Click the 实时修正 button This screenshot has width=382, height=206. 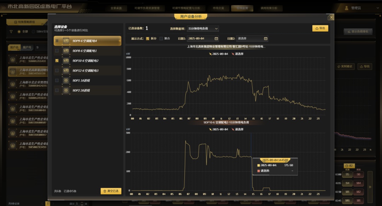coord(345,67)
